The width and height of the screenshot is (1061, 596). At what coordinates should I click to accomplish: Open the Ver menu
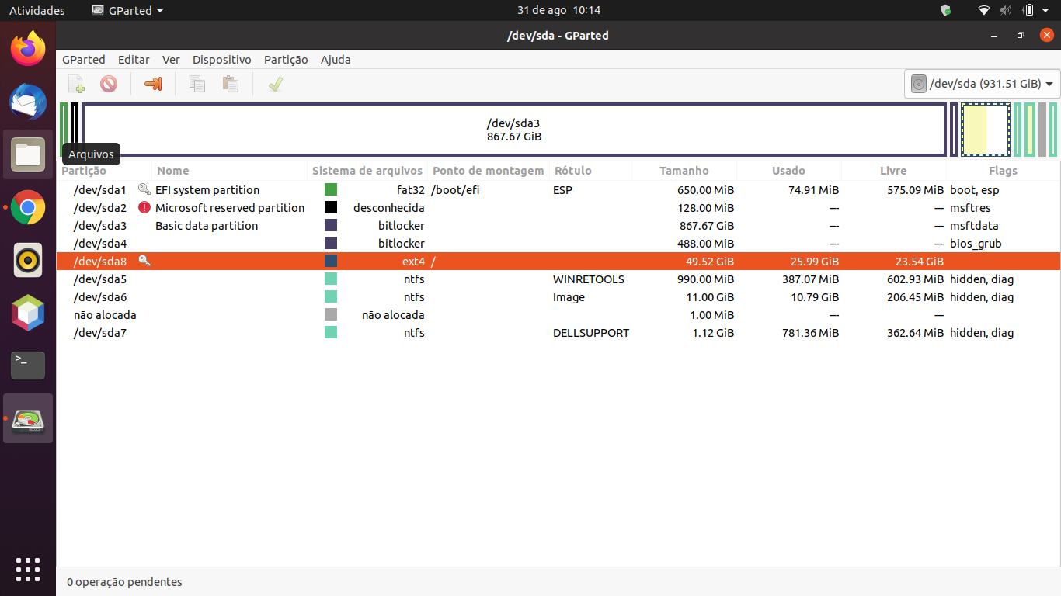pyautogui.click(x=171, y=60)
